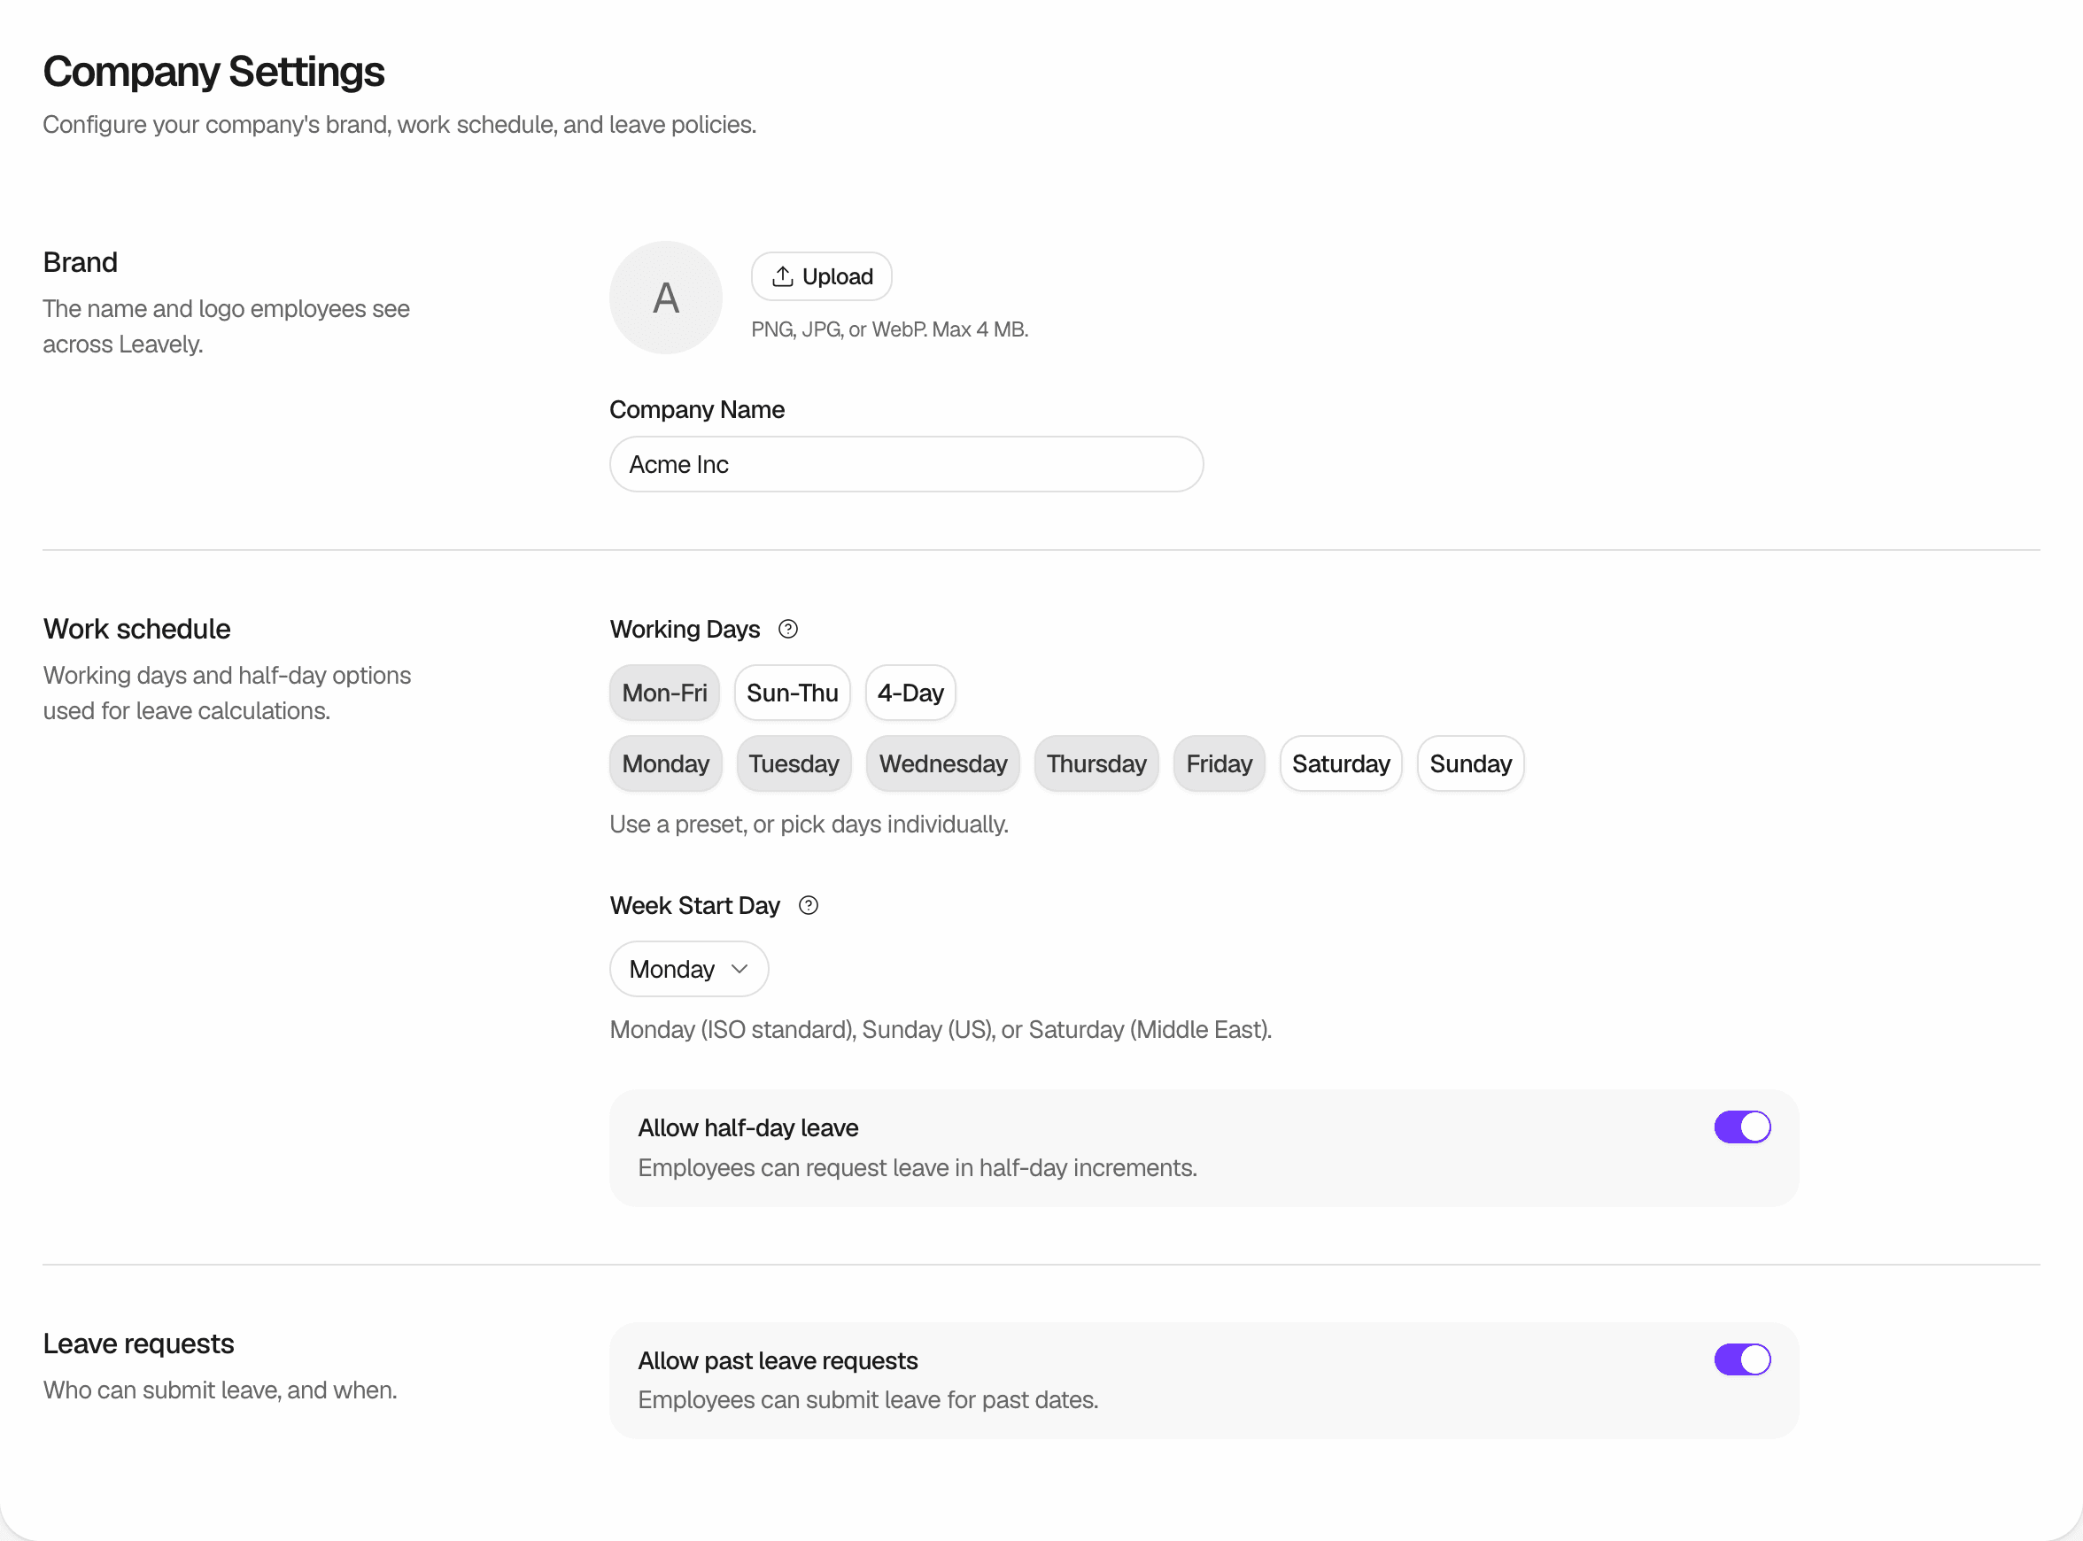Turn off Allow half-day leave switch
The width and height of the screenshot is (2083, 1541).
[x=1741, y=1127]
